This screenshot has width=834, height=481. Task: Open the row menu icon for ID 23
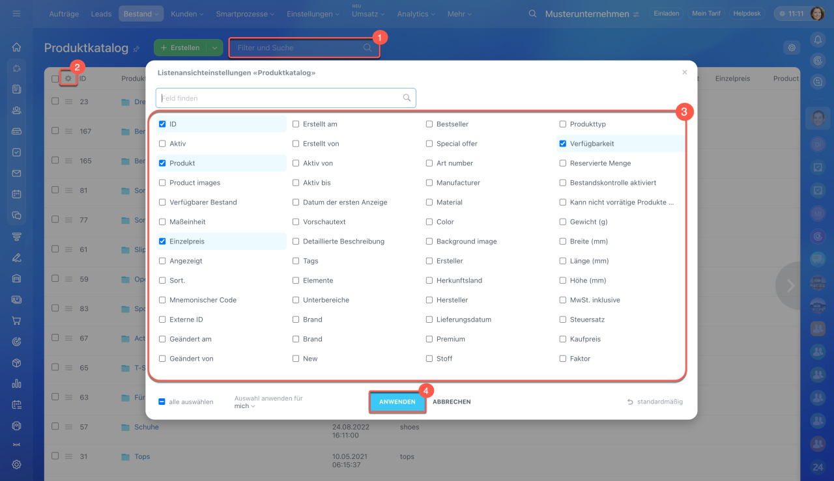click(x=68, y=102)
